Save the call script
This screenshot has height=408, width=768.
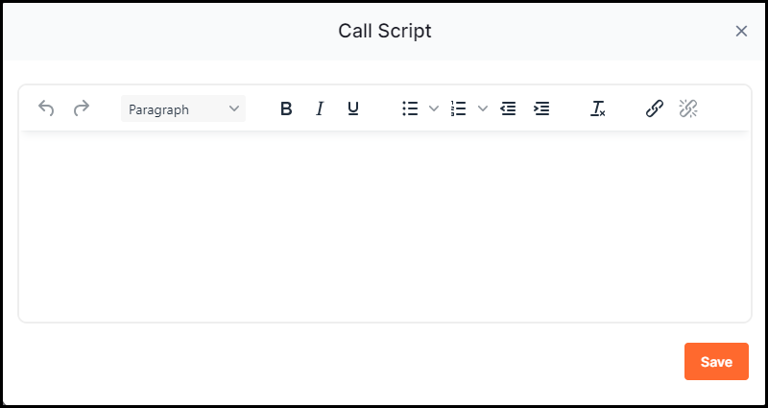(716, 362)
